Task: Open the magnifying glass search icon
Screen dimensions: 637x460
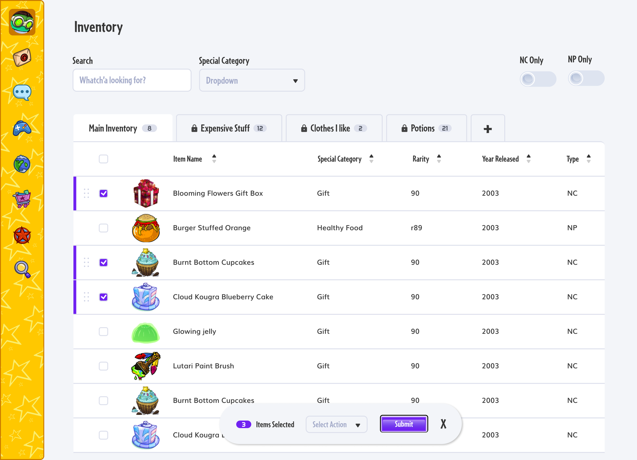Action: coord(22,269)
